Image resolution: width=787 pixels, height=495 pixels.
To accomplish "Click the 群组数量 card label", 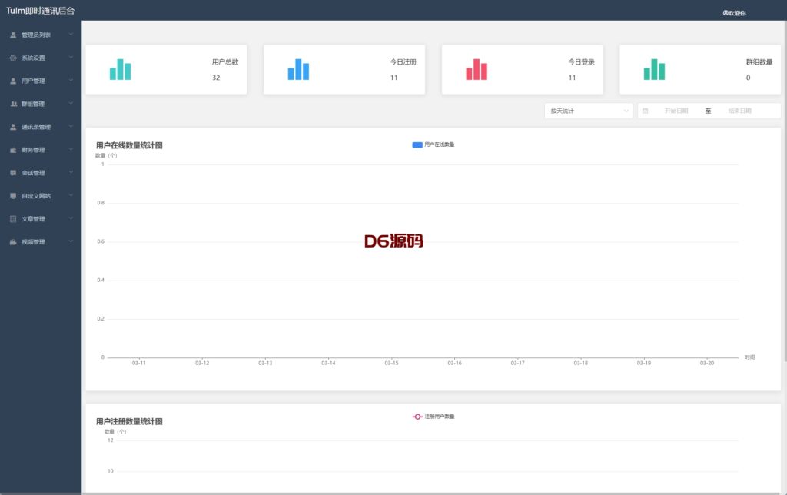I will pyautogui.click(x=759, y=61).
